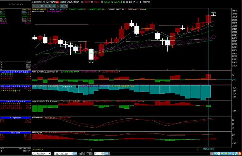The height and width of the screenshot is (156, 242).
Task: Select the 60-minute timeframe button
Action: pos(54,6)
